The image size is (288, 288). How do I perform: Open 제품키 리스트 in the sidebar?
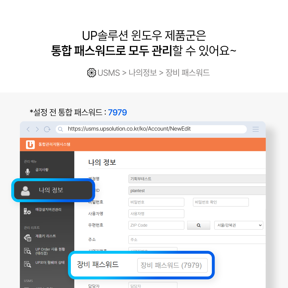(x=46, y=236)
